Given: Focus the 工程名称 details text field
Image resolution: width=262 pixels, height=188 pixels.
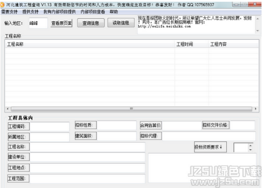Looking at the screenshot, I should [88, 147].
